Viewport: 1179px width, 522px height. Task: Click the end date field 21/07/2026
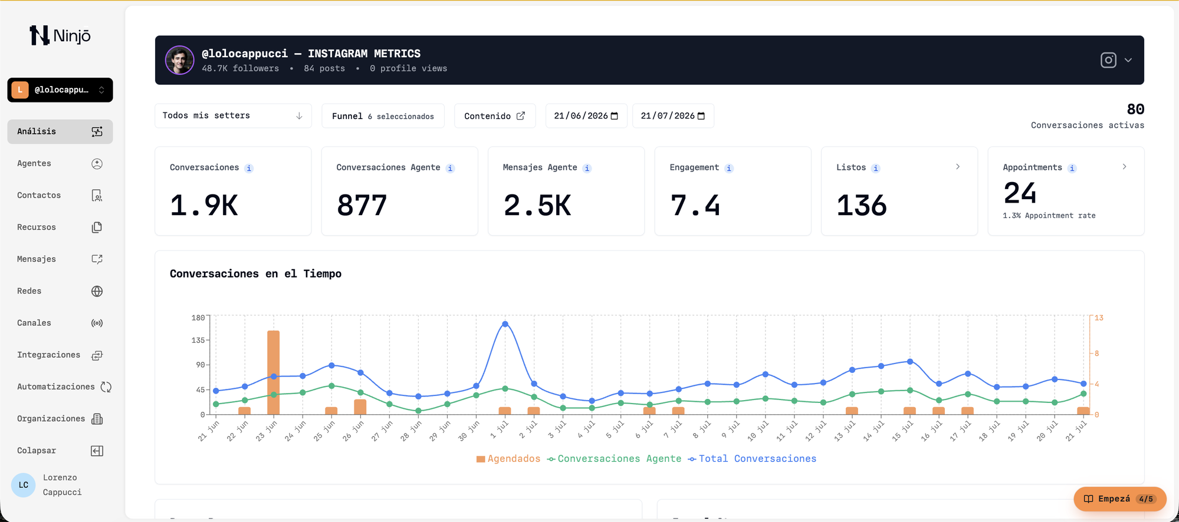(x=673, y=116)
